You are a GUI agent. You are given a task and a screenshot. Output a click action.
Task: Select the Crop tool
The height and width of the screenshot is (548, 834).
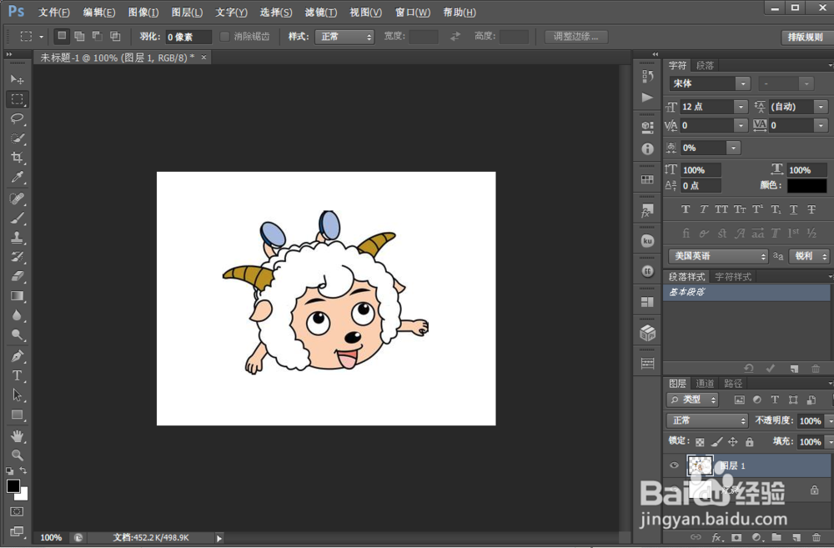(17, 158)
